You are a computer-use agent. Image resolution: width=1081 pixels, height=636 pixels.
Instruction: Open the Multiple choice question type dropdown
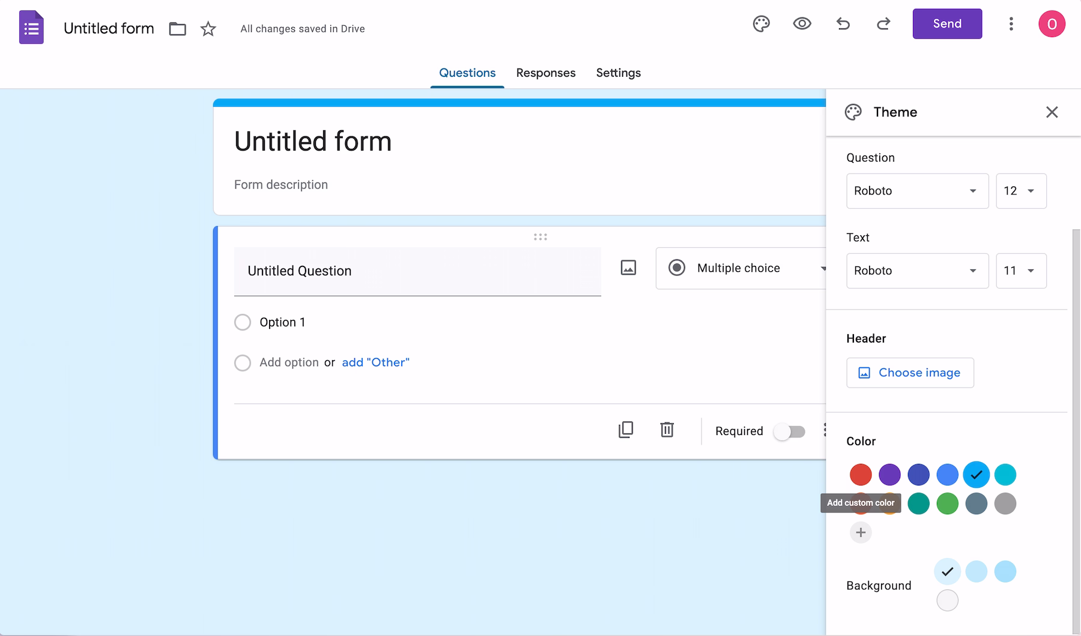745,268
